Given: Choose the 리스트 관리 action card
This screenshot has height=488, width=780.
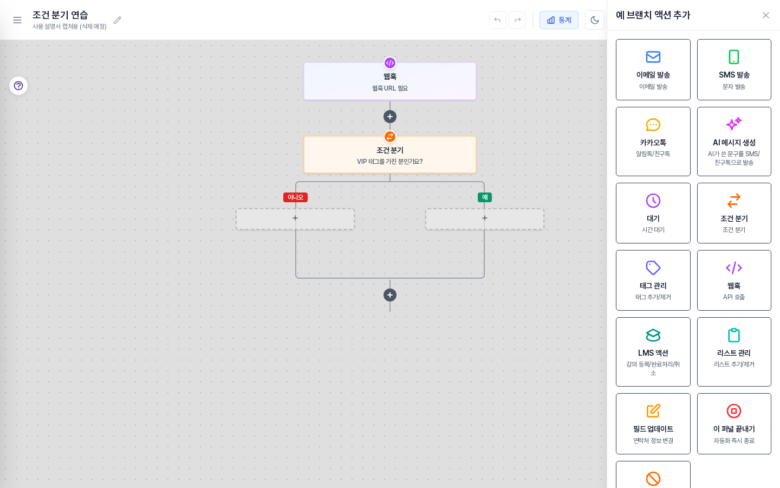Looking at the screenshot, I should pos(734,352).
